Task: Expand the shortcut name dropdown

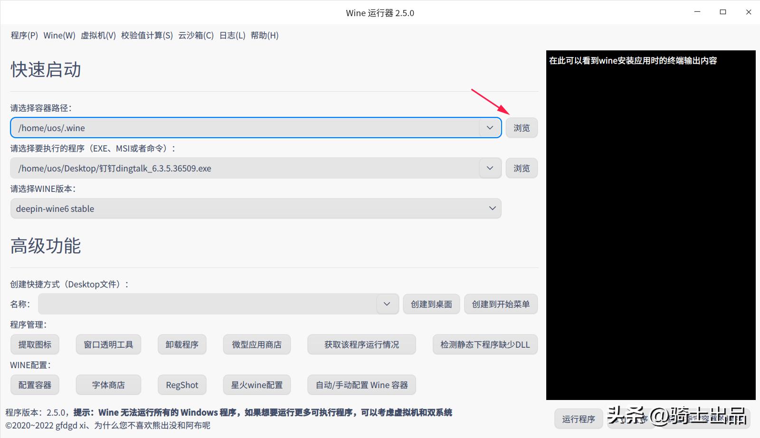Action: pyautogui.click(x=386, y=304)
